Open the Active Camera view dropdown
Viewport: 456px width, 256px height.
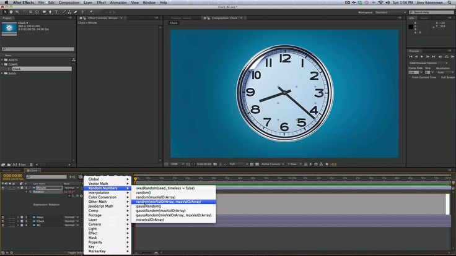pos(271,164)
